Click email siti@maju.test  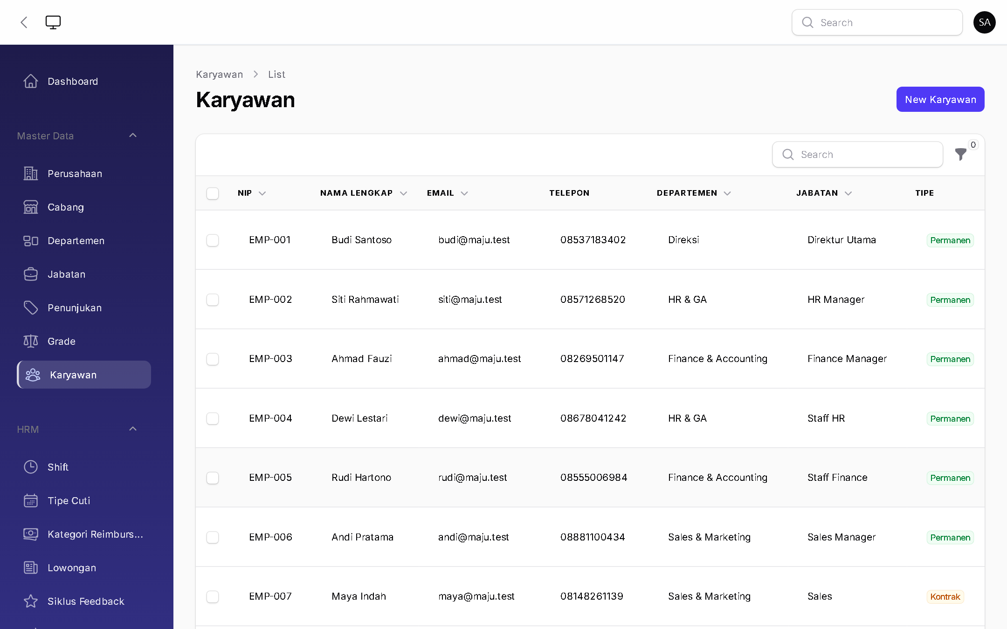(470, 299)
